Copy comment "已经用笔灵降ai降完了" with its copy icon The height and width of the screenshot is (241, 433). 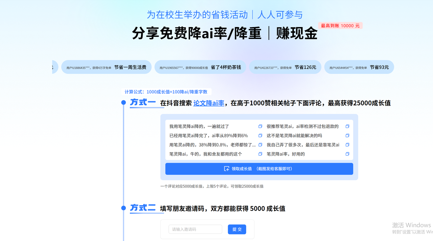260,135
